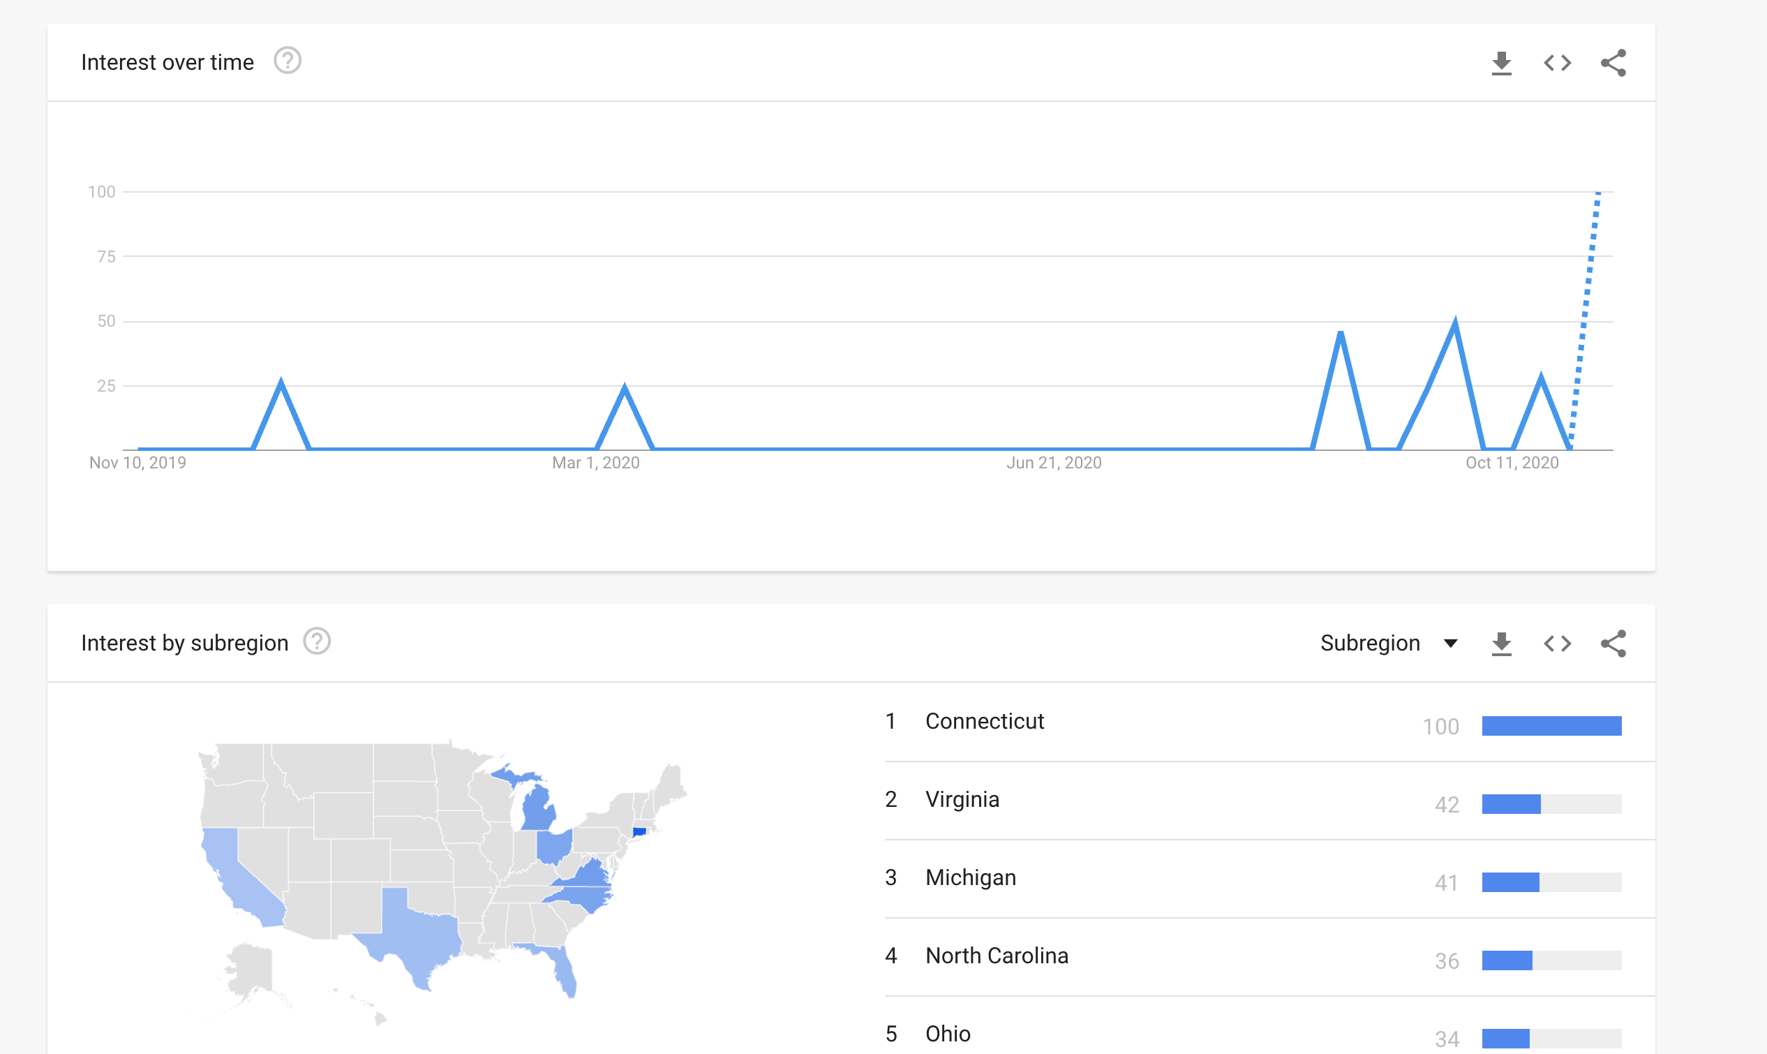Click the dotted peak at 100 on chart
Screen dimensions: 1767x1054
pyautogui.click(x=1597, y=194)
